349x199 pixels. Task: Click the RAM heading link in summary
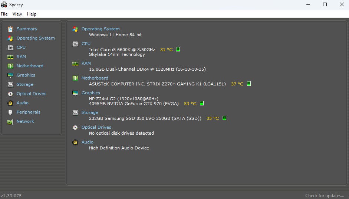pos(86,63)
